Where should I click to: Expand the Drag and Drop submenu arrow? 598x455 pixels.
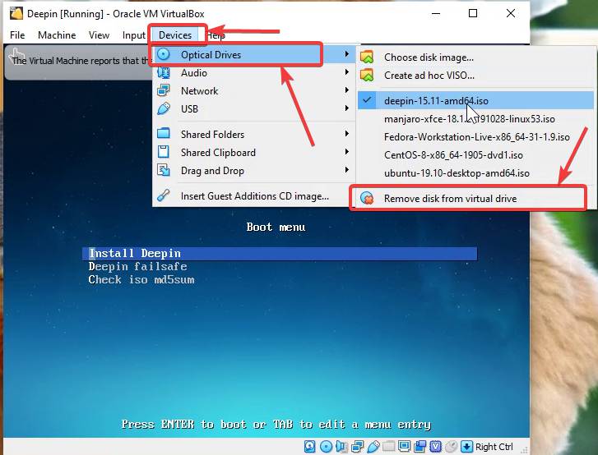pos(346,169)
